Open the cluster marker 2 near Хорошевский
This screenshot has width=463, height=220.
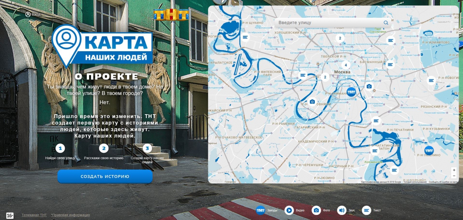[x=340, y=38]
